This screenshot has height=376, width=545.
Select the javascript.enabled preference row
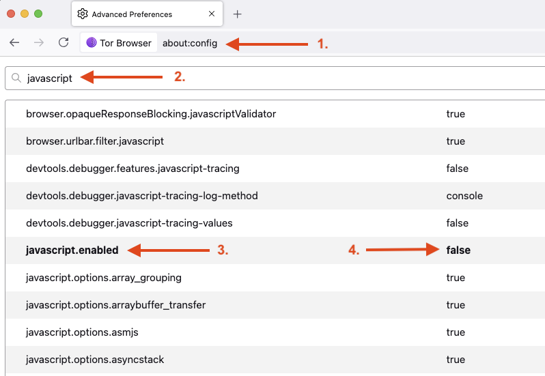tap(72, 250)
